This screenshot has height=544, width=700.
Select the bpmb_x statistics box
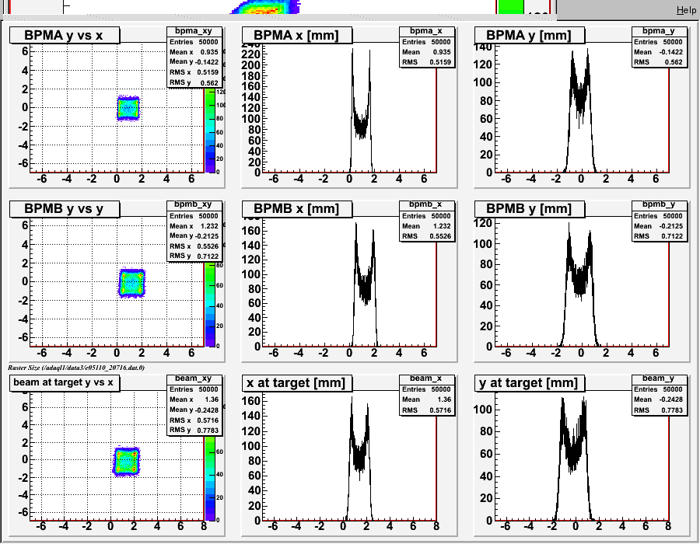click(x=427, y=221)
